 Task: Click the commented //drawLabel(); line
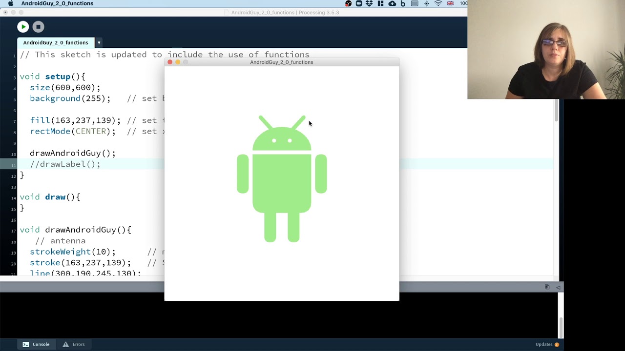[65, 164]
